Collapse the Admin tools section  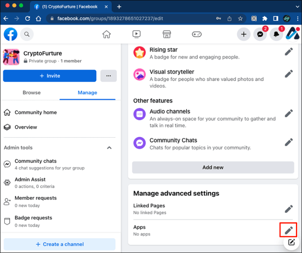[x=109, y=148]
